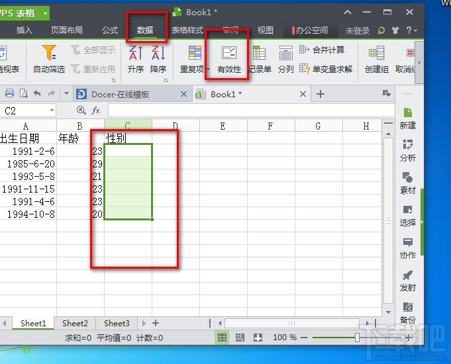
Task: Open the 视图 ribbon tab
Action: (x=265, y=30)
